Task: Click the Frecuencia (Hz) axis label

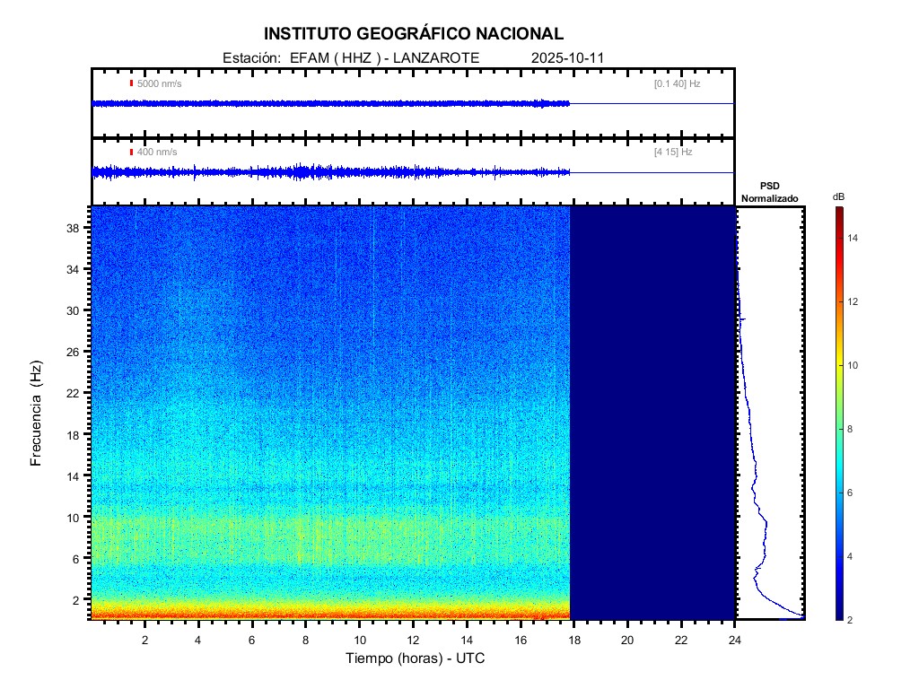Action: [37, 413]
